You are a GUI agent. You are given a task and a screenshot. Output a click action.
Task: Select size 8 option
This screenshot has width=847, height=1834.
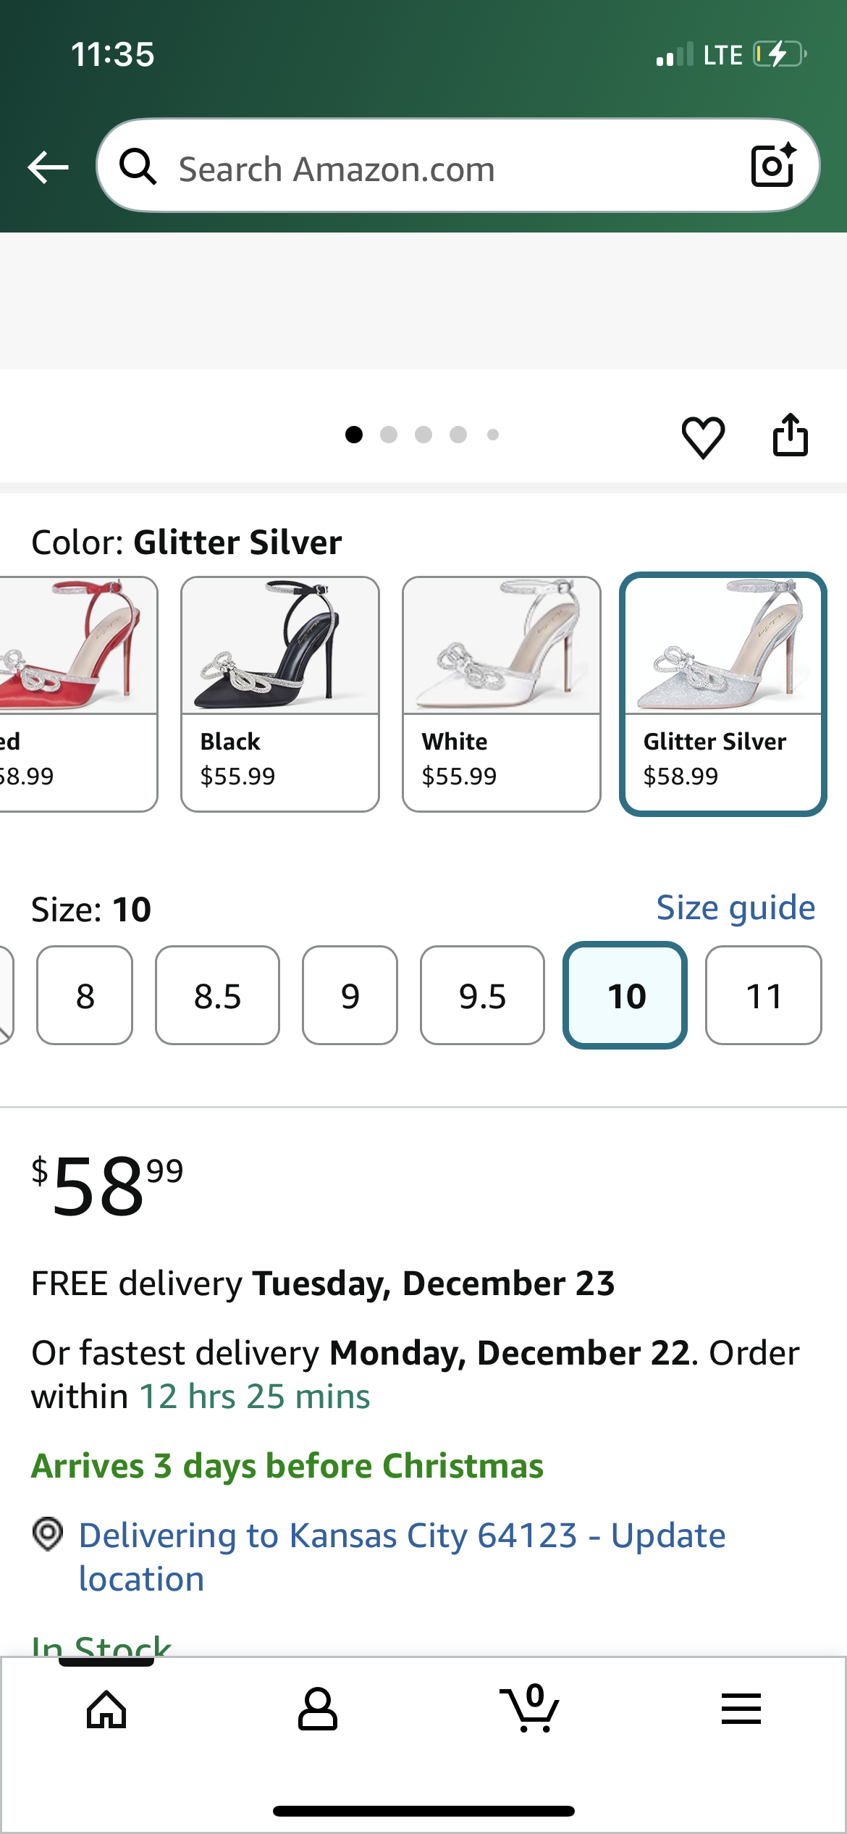[x=84, y=997]
